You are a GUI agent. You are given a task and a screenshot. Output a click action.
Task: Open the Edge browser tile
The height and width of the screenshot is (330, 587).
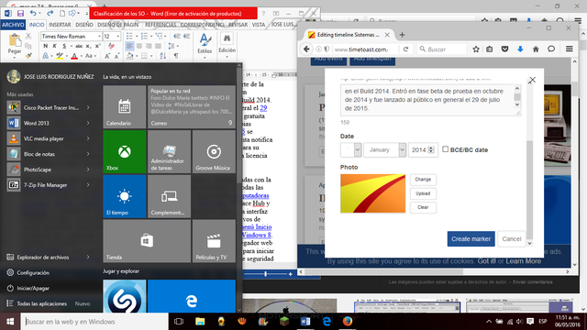[x=192, y=296]
